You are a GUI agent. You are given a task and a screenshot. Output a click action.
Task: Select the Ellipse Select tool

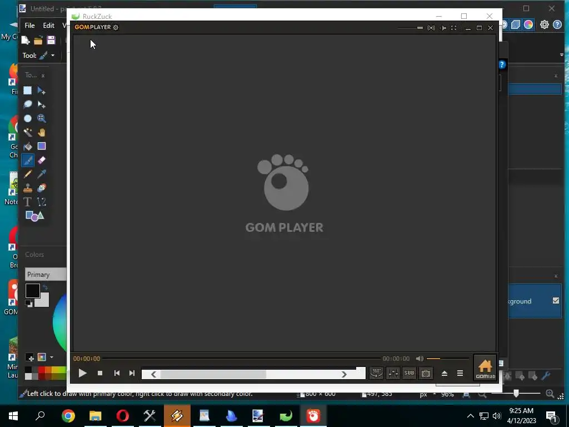pyautogui.click(x=28, y=118)
